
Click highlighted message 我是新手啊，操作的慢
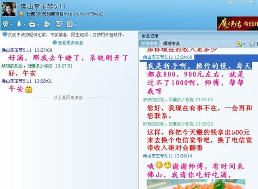(x=199, y=66)
